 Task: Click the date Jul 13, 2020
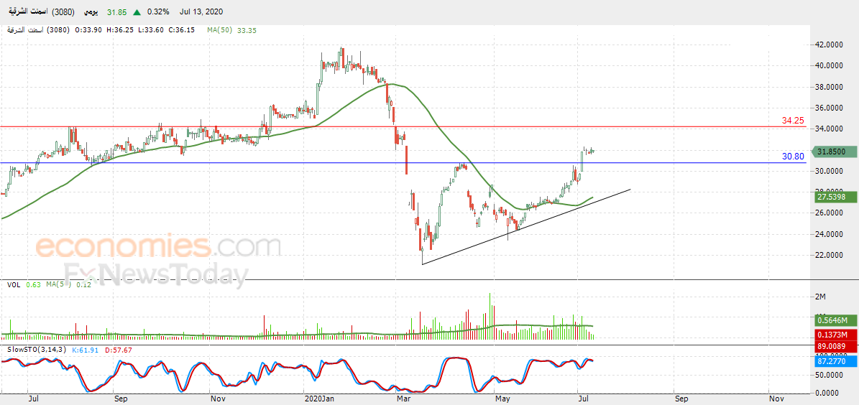(x=202, y=11)
